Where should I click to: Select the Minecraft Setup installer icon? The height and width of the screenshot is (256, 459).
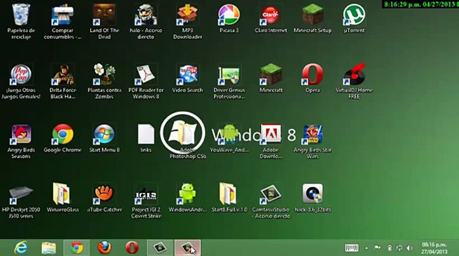point(313,18)
